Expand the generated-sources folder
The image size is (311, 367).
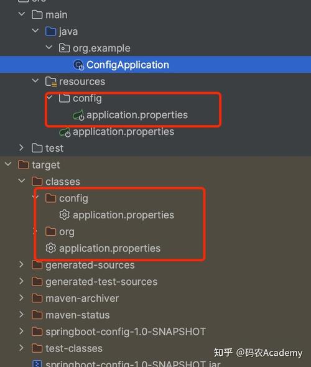22,264
